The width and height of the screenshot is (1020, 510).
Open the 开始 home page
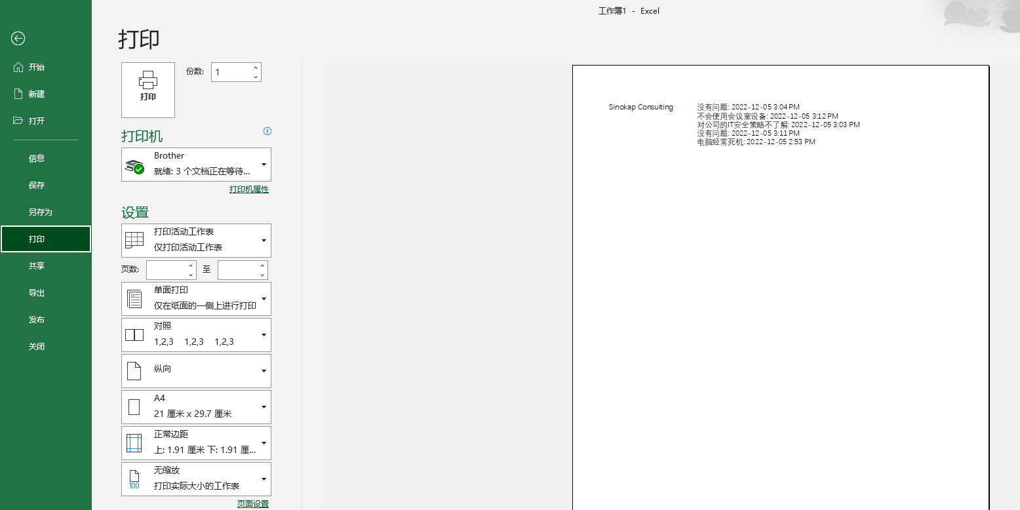[37, 67]
